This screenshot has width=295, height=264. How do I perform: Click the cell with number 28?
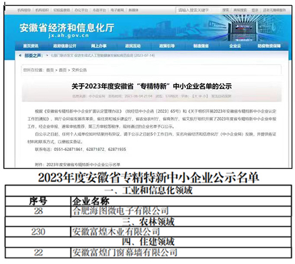38,211
